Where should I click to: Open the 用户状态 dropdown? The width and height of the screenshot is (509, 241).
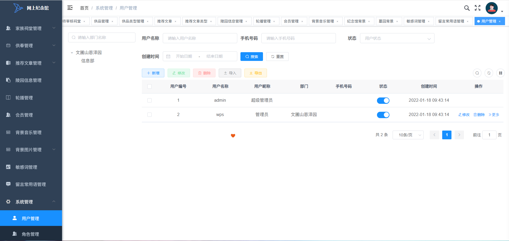click(397, 38)
